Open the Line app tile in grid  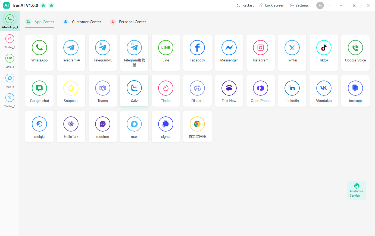pos(166,52)
